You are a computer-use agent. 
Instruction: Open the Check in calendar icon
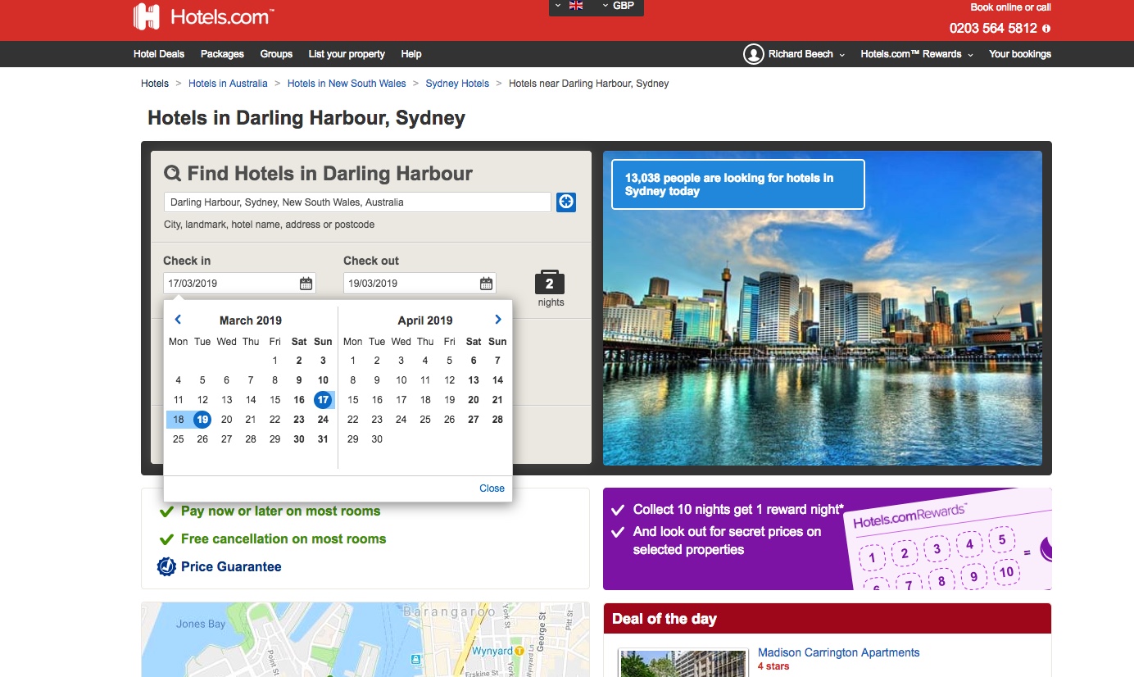click(306, 284)
